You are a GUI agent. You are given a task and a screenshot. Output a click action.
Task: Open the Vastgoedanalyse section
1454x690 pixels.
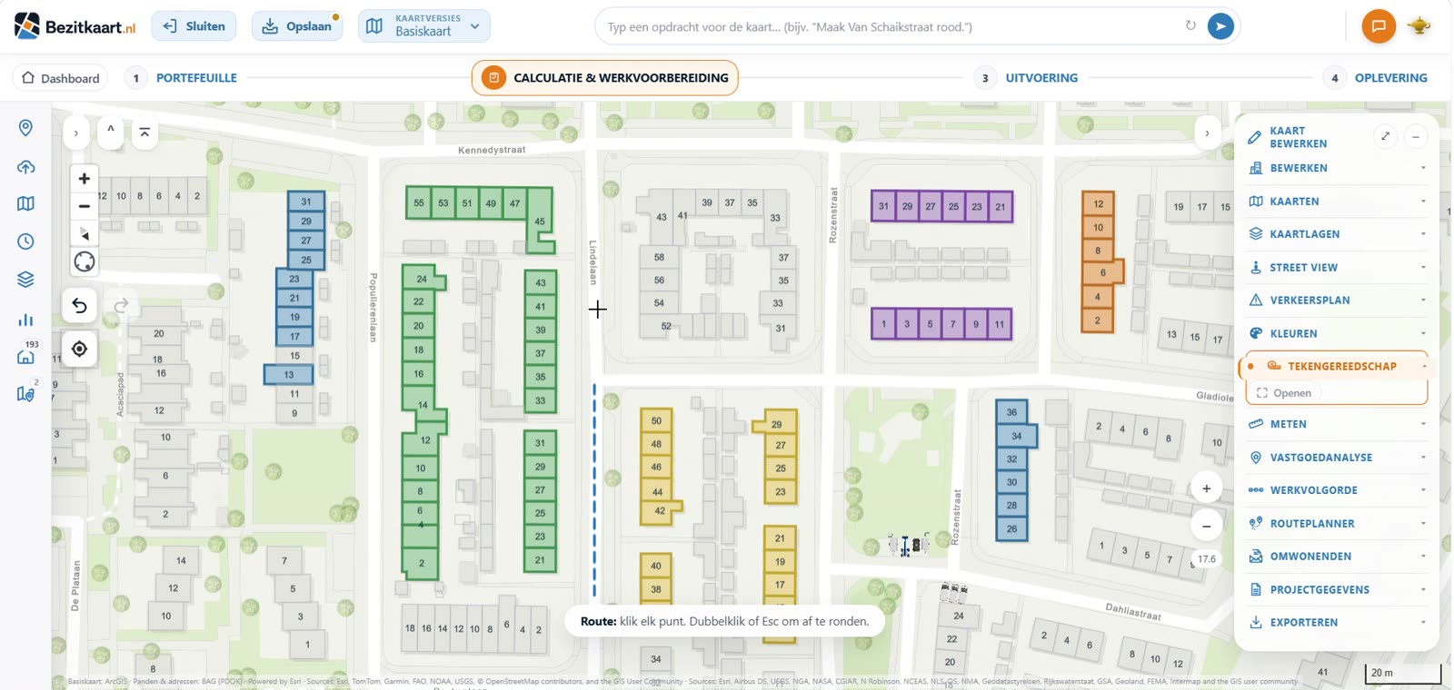coord(1337,458)
